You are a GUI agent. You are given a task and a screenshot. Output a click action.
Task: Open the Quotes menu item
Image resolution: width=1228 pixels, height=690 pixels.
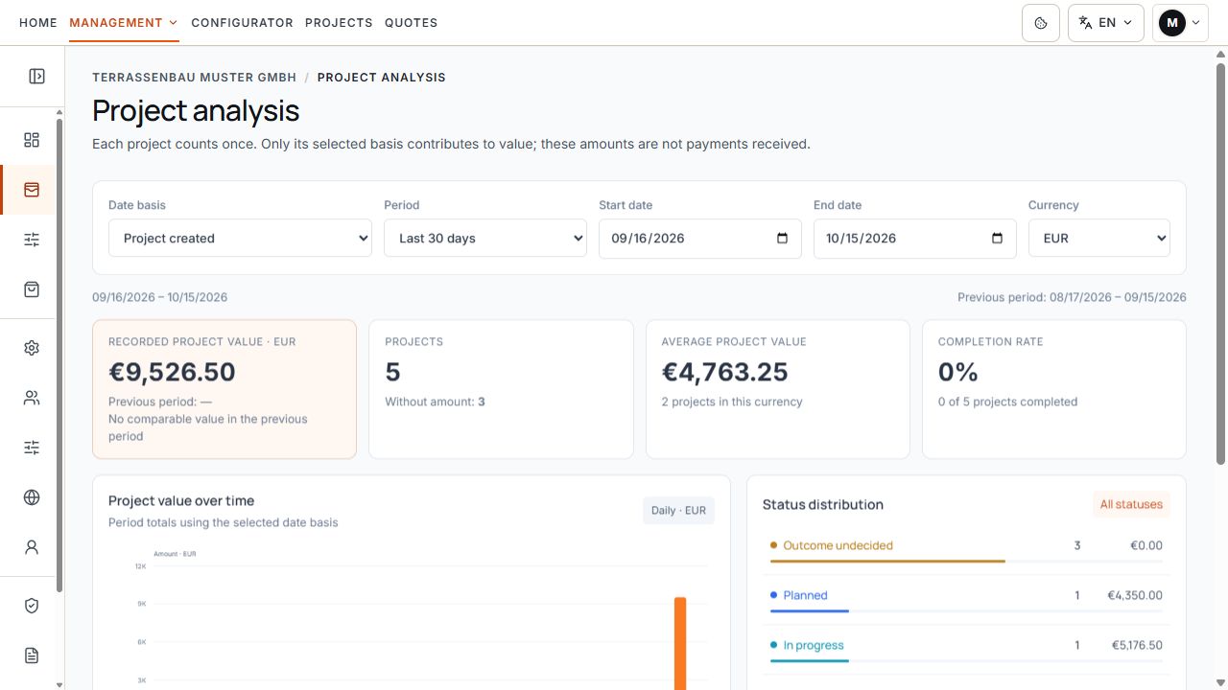[x=411, y=23]
